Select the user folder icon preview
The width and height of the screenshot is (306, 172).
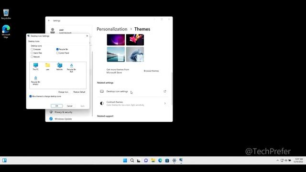click(48, 66)
